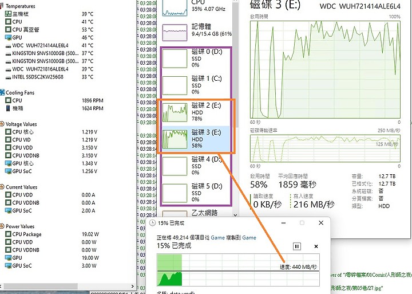Open the 乙太網路 Ethernet entry
412x294 pixels.
tap(196, 213)
